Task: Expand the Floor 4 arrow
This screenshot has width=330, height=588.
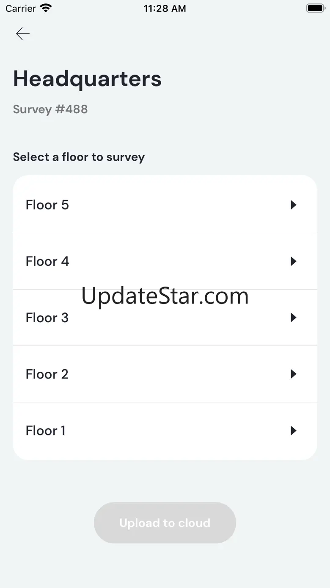Action: tap(293, 262)
